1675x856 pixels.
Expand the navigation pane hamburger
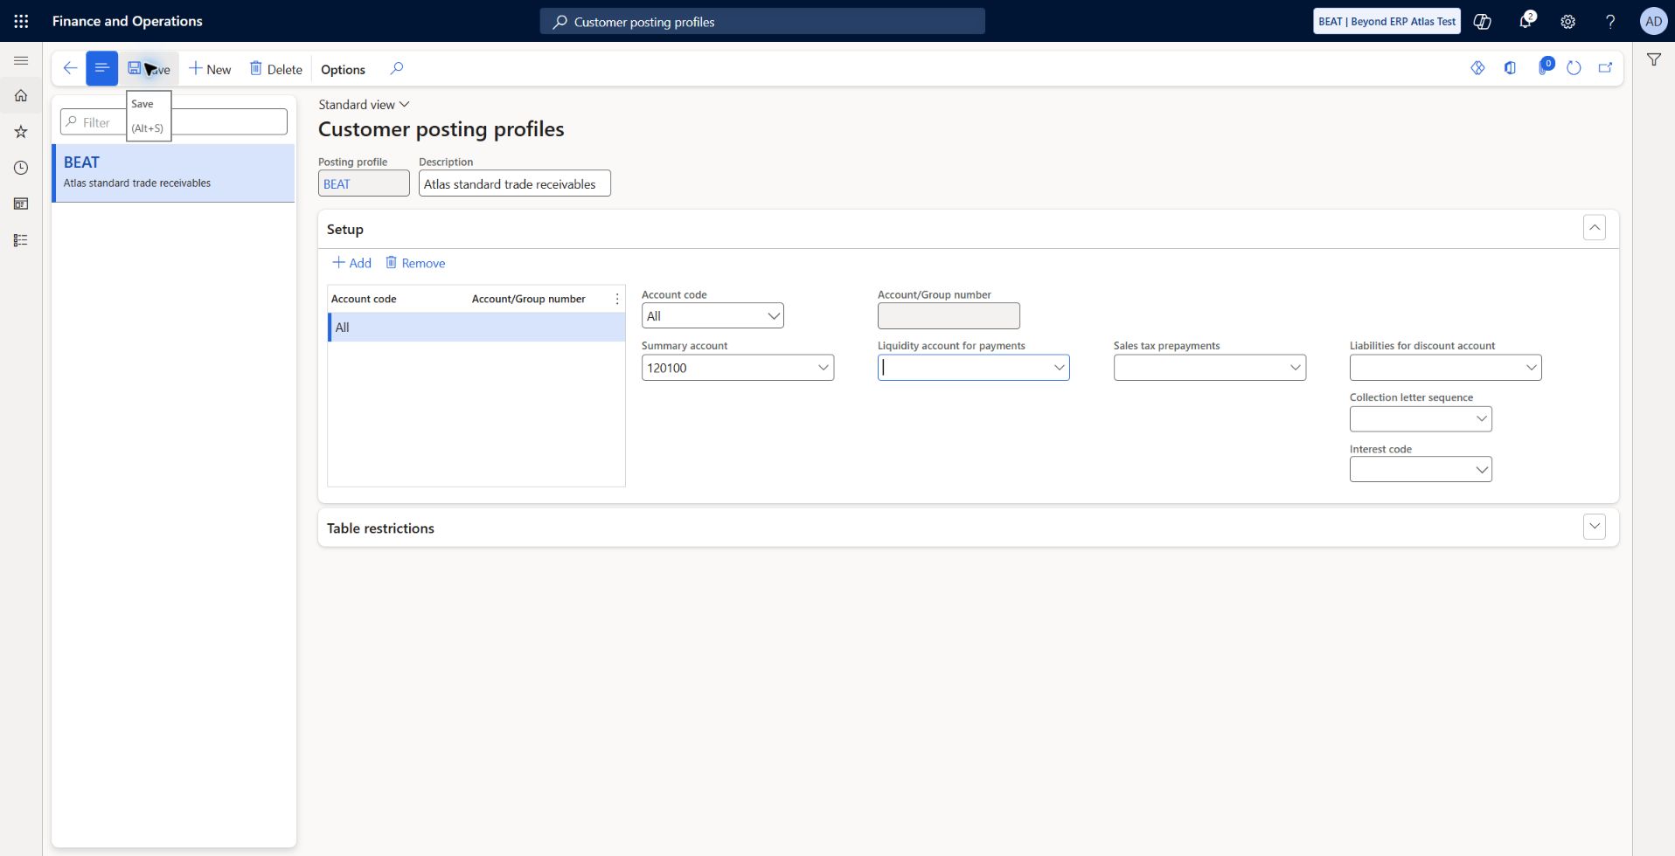(x=21, y=60)
